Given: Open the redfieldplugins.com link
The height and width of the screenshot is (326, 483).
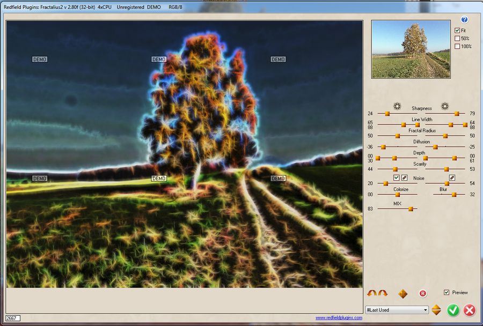Looking at the screenshot, I should 338,317.
